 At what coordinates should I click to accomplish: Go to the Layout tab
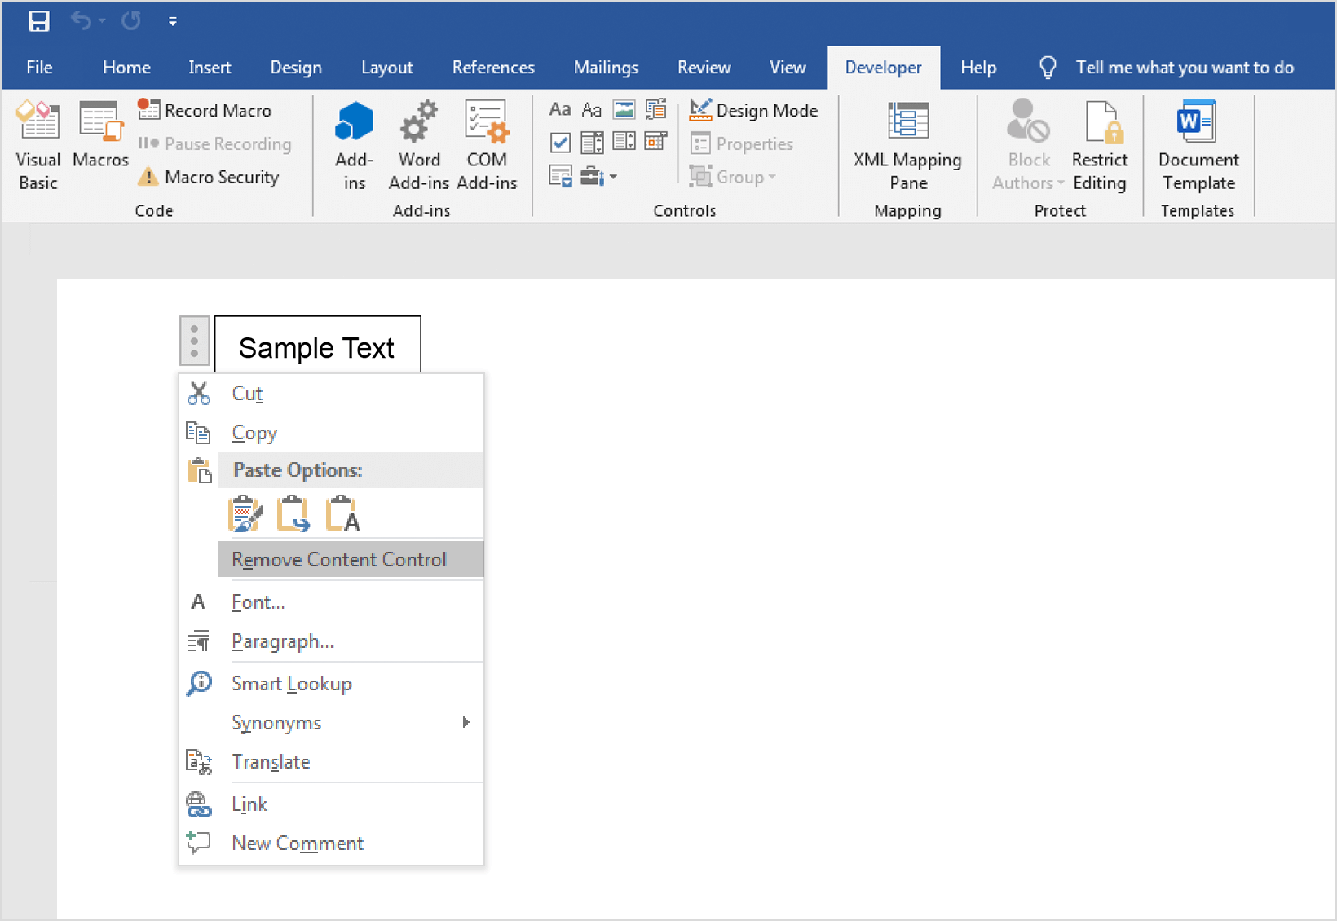tap(387, 68)
